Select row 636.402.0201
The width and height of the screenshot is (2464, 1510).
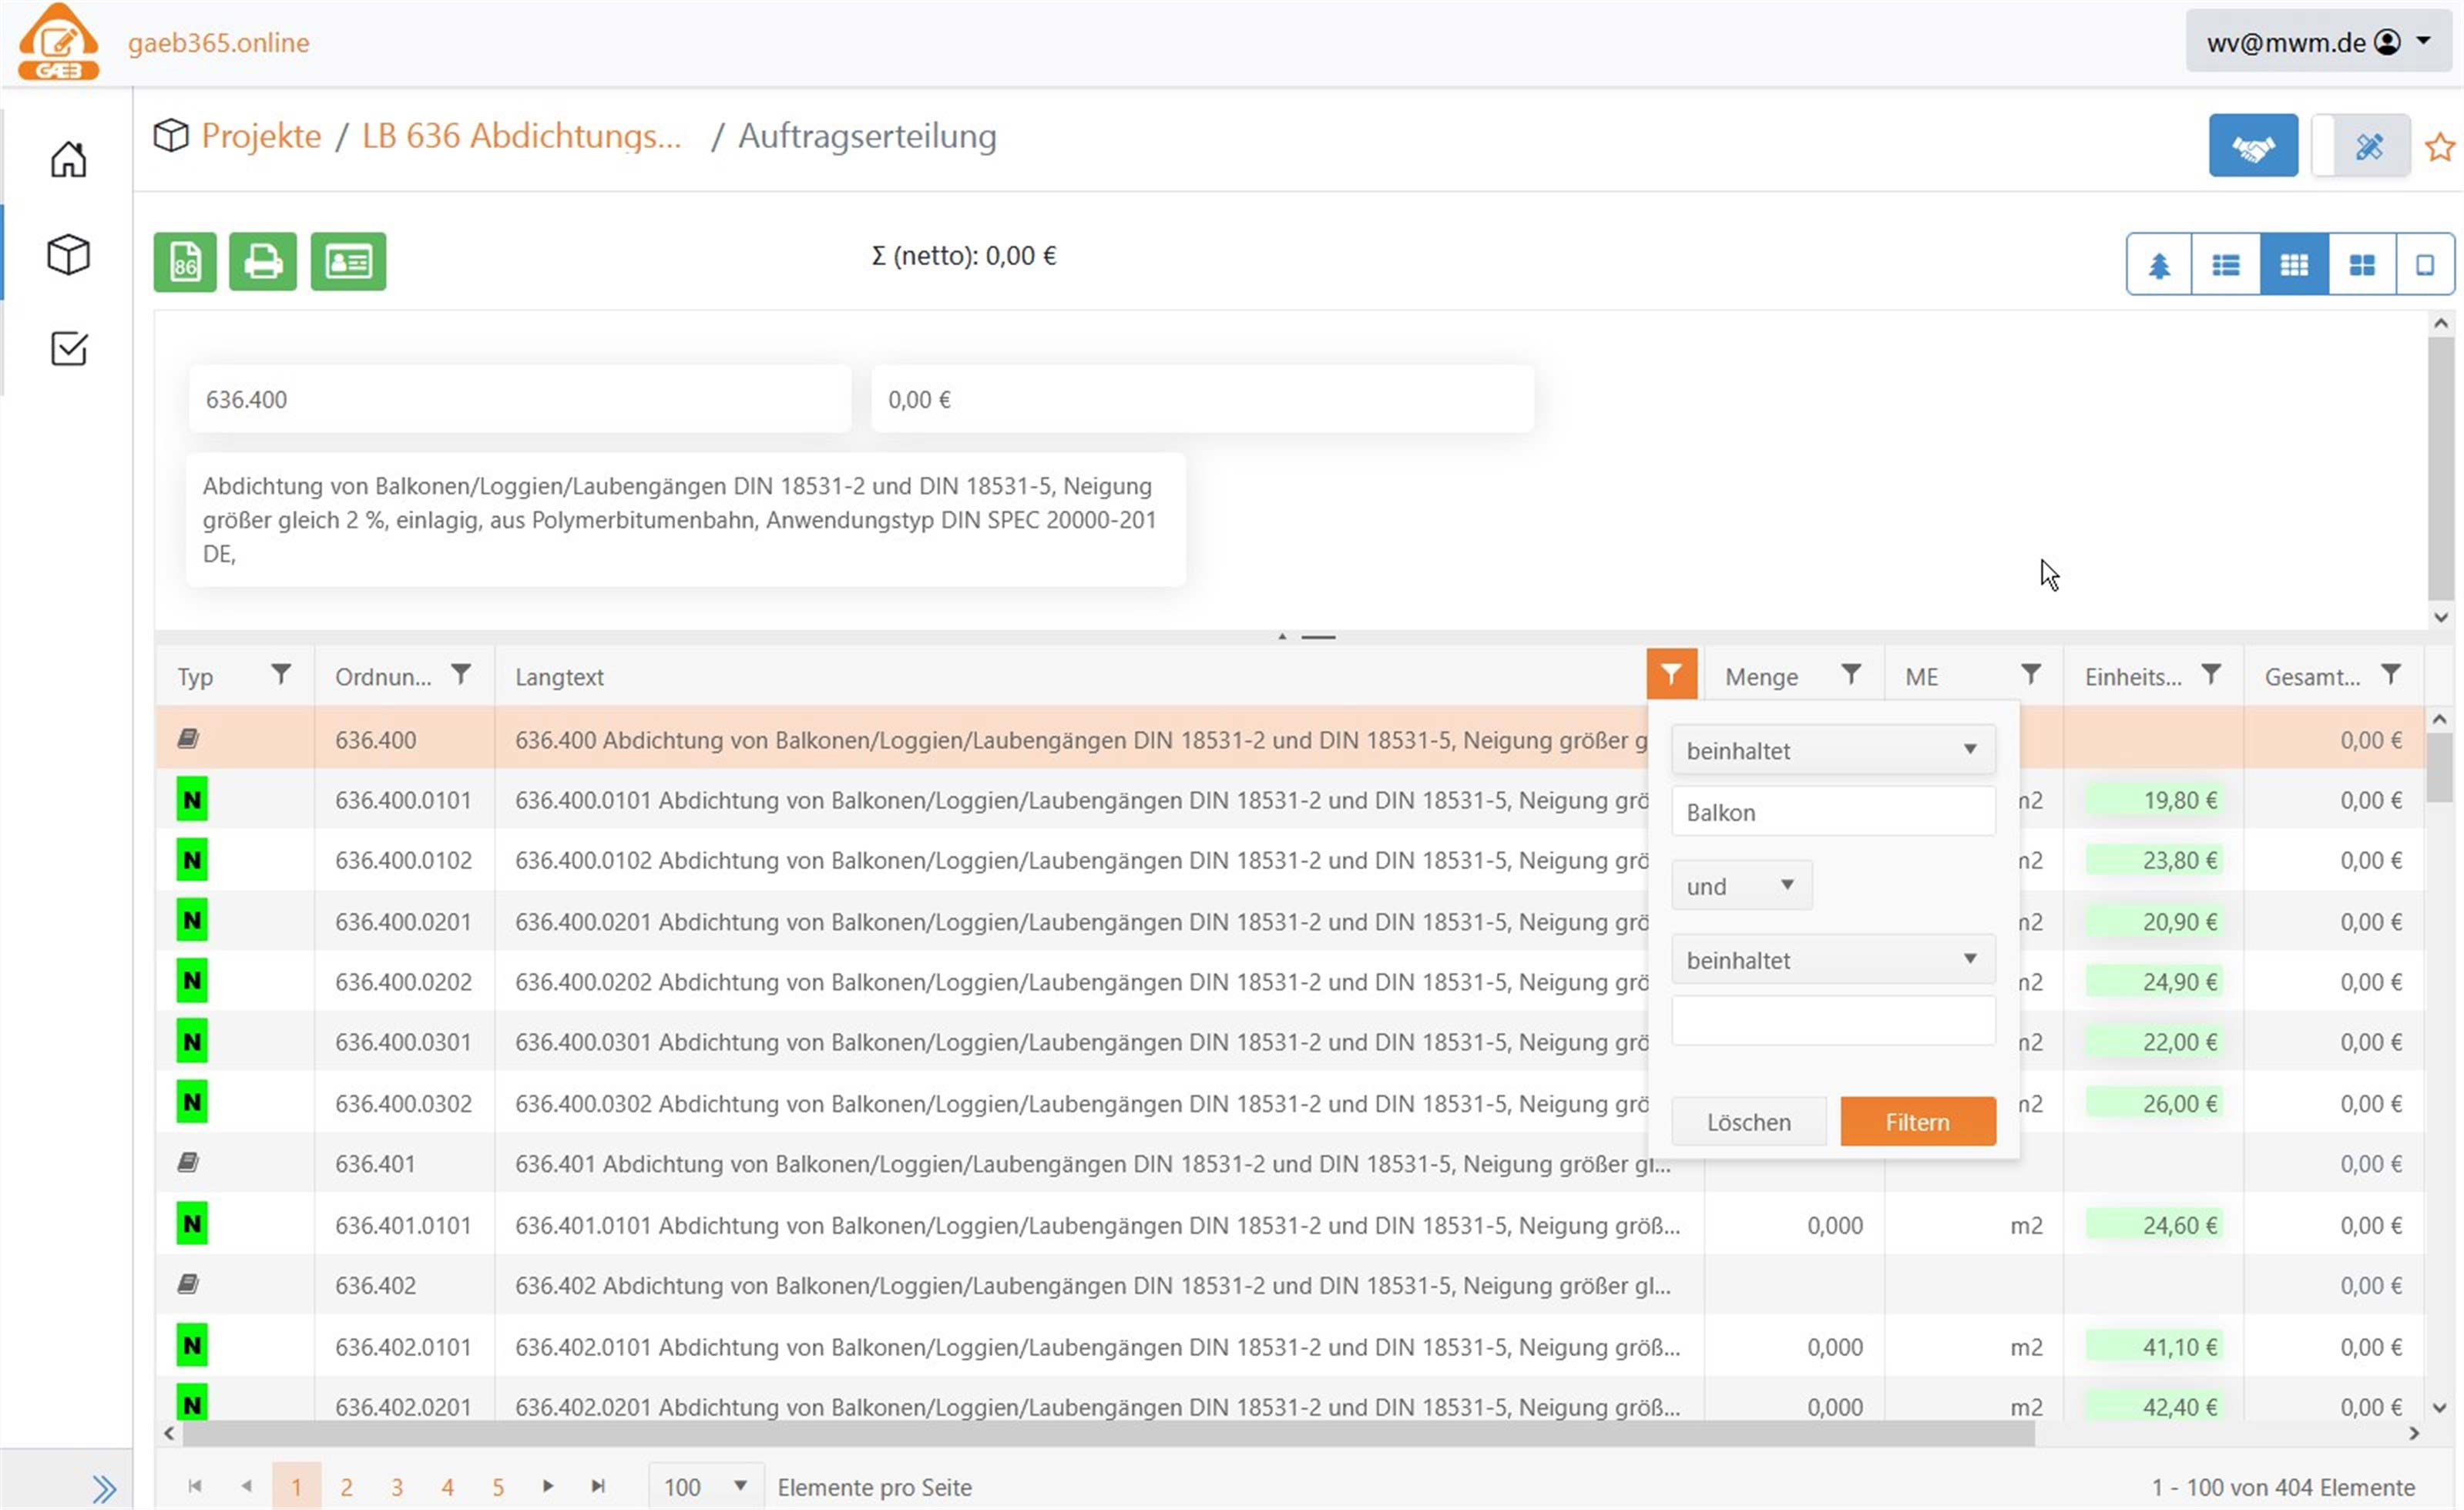(1289, 1405)
